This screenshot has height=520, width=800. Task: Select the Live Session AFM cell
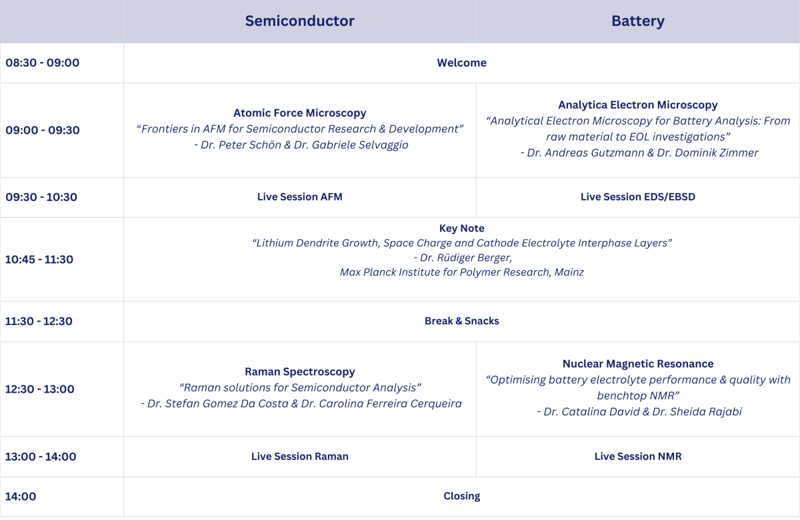click(x=299, y=197)
